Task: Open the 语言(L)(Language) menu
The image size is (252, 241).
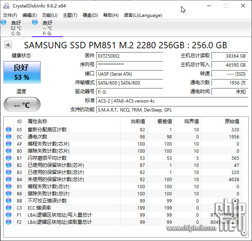Action: coord(143,15)
